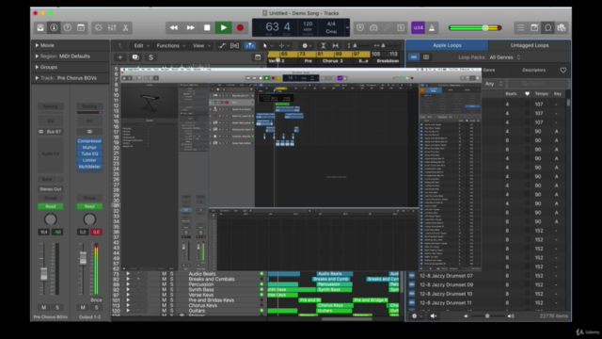This screenshot has height=339, width=602.
Task: Toggle the Loop Browser button
Action: (547, 27)
